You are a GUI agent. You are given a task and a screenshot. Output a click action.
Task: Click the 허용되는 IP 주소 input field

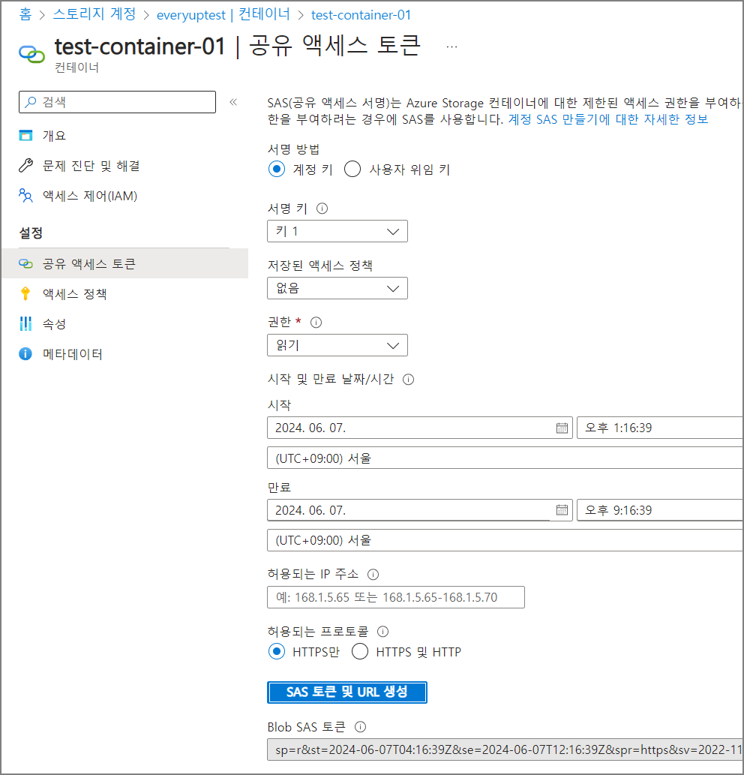click(396, 597)
